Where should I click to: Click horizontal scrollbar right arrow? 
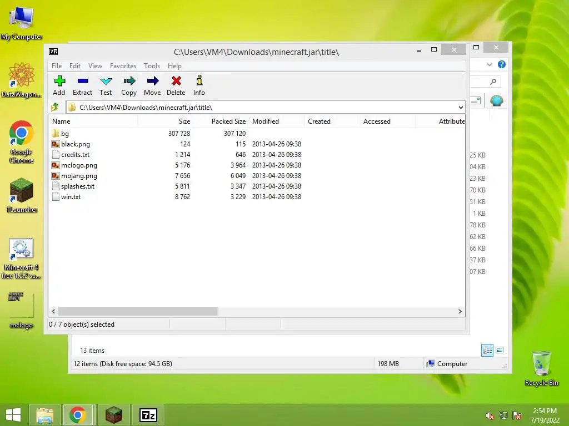tap(460, 312)
